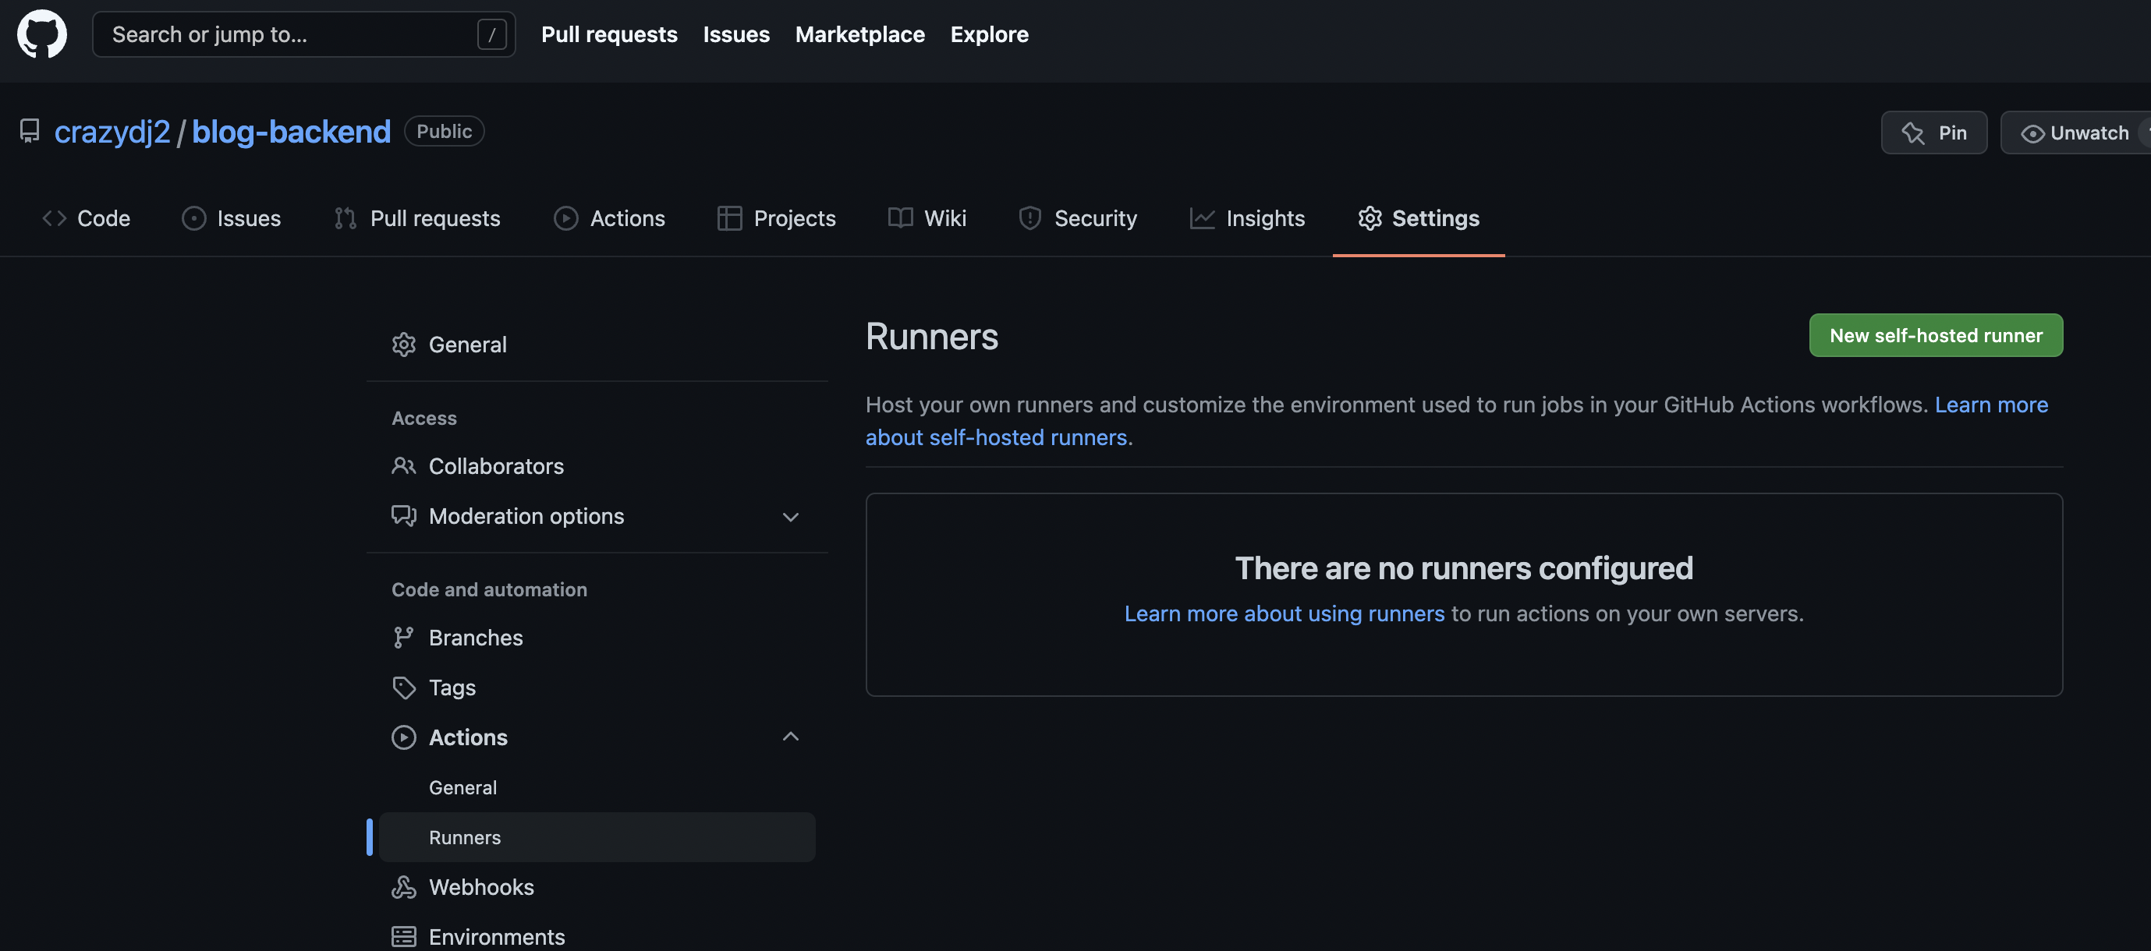This screenshot has height=951, width=2151.
Task: Expand the Moderation options chevron
Action: tap(791, 517)
